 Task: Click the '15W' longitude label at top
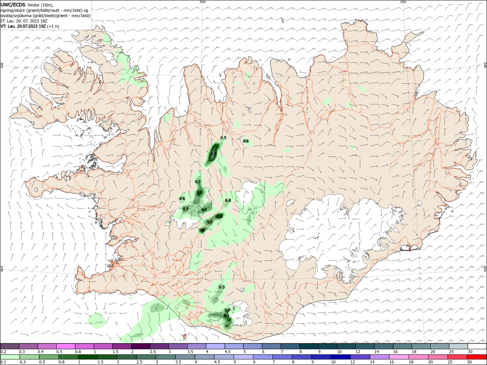(x=403, y=2)
